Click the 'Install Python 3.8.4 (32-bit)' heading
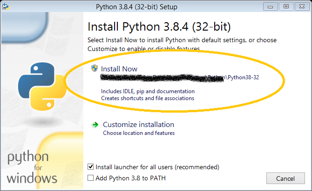312x191 pixels. [159, 27]
